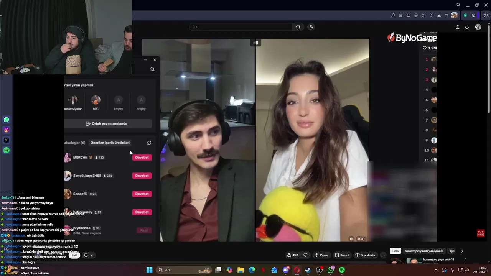491x276 pixels.
Task: Click Katıl for ruyabenn3 live stream
Action: 144,230
